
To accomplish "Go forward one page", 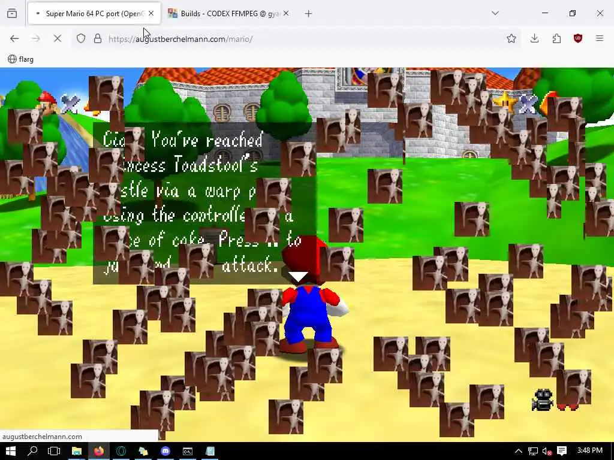I will pos(36,38).
